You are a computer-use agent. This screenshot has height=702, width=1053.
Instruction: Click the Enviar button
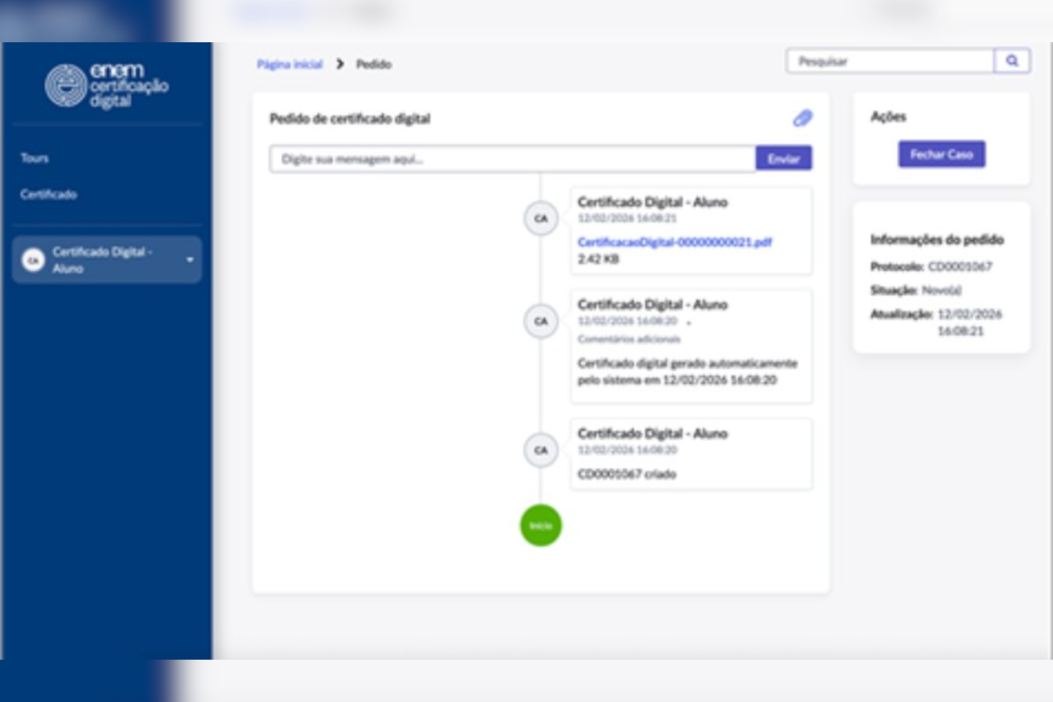click(782, 157)
